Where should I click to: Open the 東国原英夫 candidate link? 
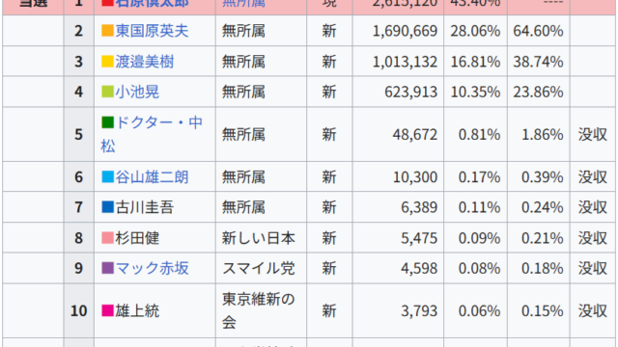coord(152,31)
